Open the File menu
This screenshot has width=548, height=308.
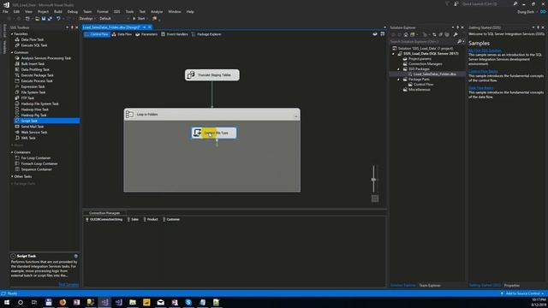pyautogui.click(x=5, y=11)
